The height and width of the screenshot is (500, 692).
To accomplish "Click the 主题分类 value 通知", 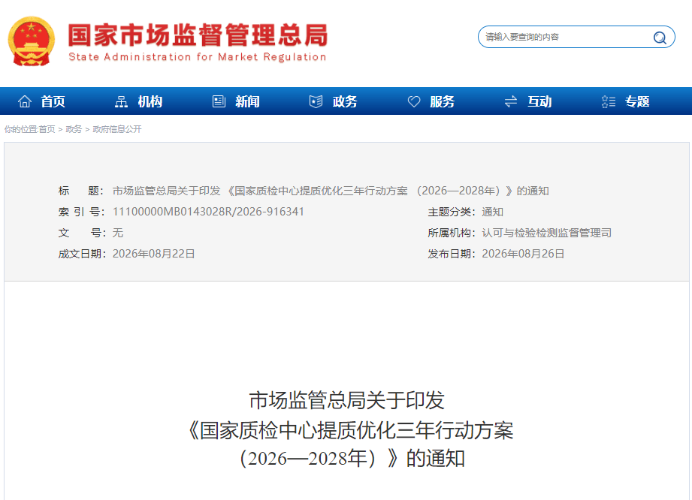I will (493, 212).
